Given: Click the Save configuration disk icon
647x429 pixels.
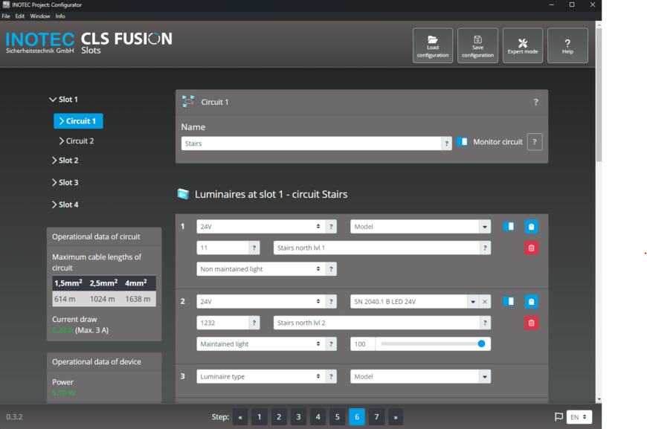Looking at the screenshot, I should tap(477, 40).
